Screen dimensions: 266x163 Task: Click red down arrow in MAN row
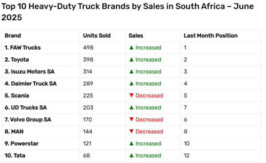click(131, 131)
